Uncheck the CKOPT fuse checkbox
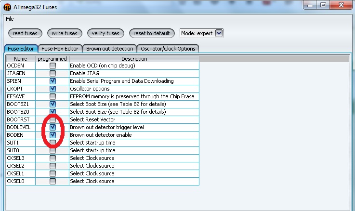 point(53,89)
